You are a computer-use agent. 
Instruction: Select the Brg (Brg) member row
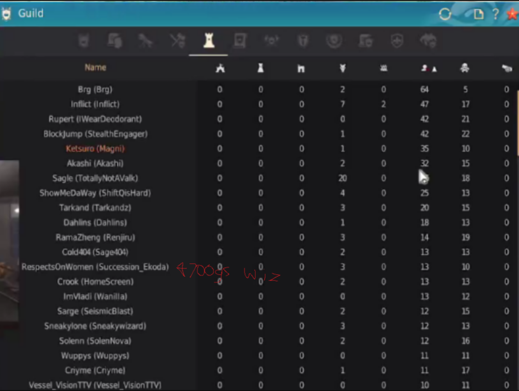pyautogui.click(x=95, y=89)
